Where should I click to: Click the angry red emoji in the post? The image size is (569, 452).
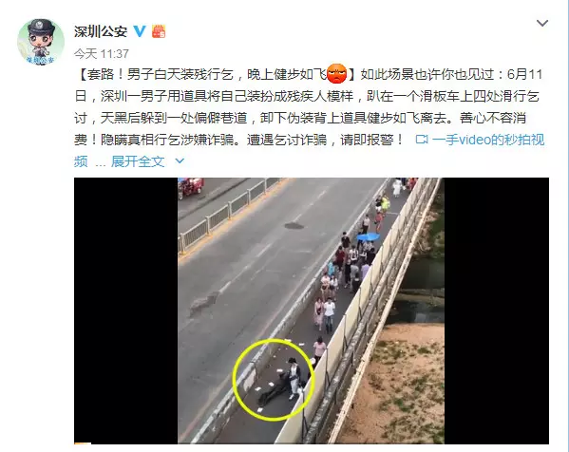[x=337, y=74]
